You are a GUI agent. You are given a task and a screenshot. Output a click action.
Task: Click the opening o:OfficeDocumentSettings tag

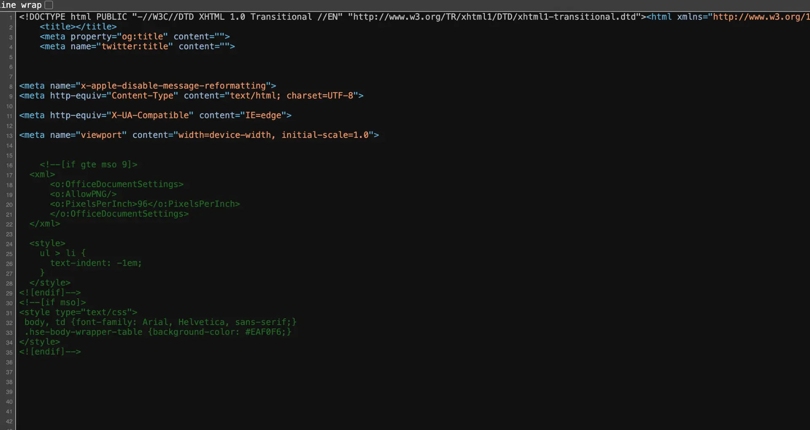(x=116, y=185)
